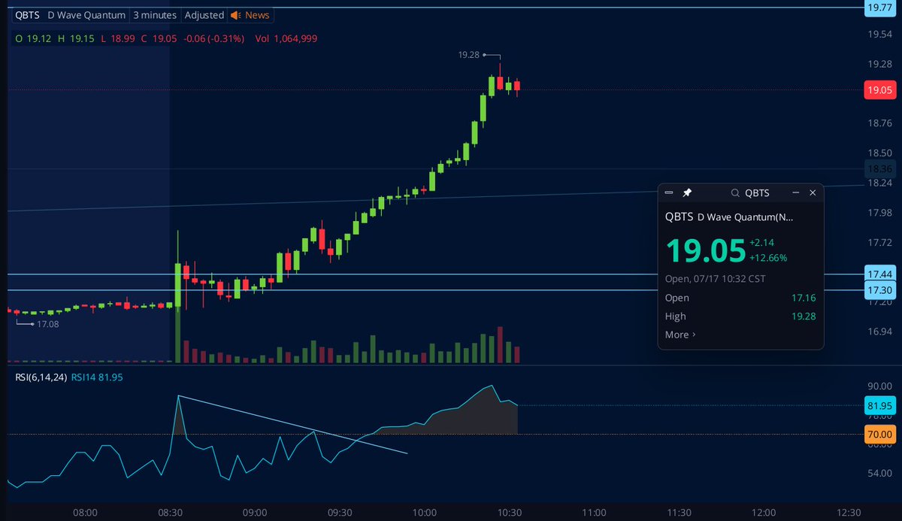Click the 17.08 low marker on chart
Viewport: 902px width, 521px height.
[x=47, y=324]
